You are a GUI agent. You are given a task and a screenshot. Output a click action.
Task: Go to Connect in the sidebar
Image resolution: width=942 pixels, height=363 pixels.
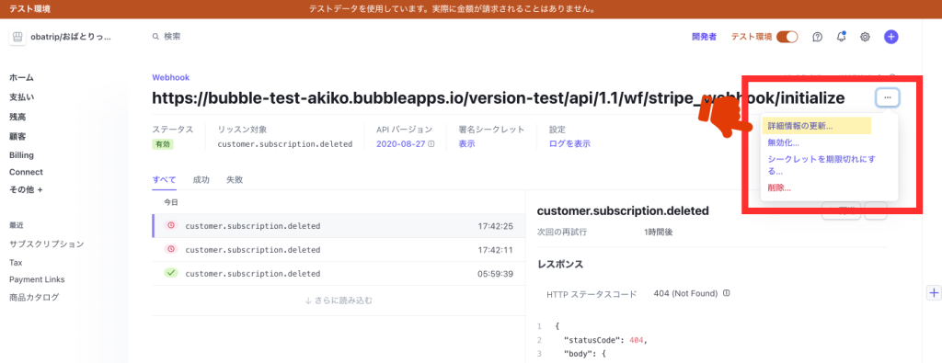pos(26,172)
